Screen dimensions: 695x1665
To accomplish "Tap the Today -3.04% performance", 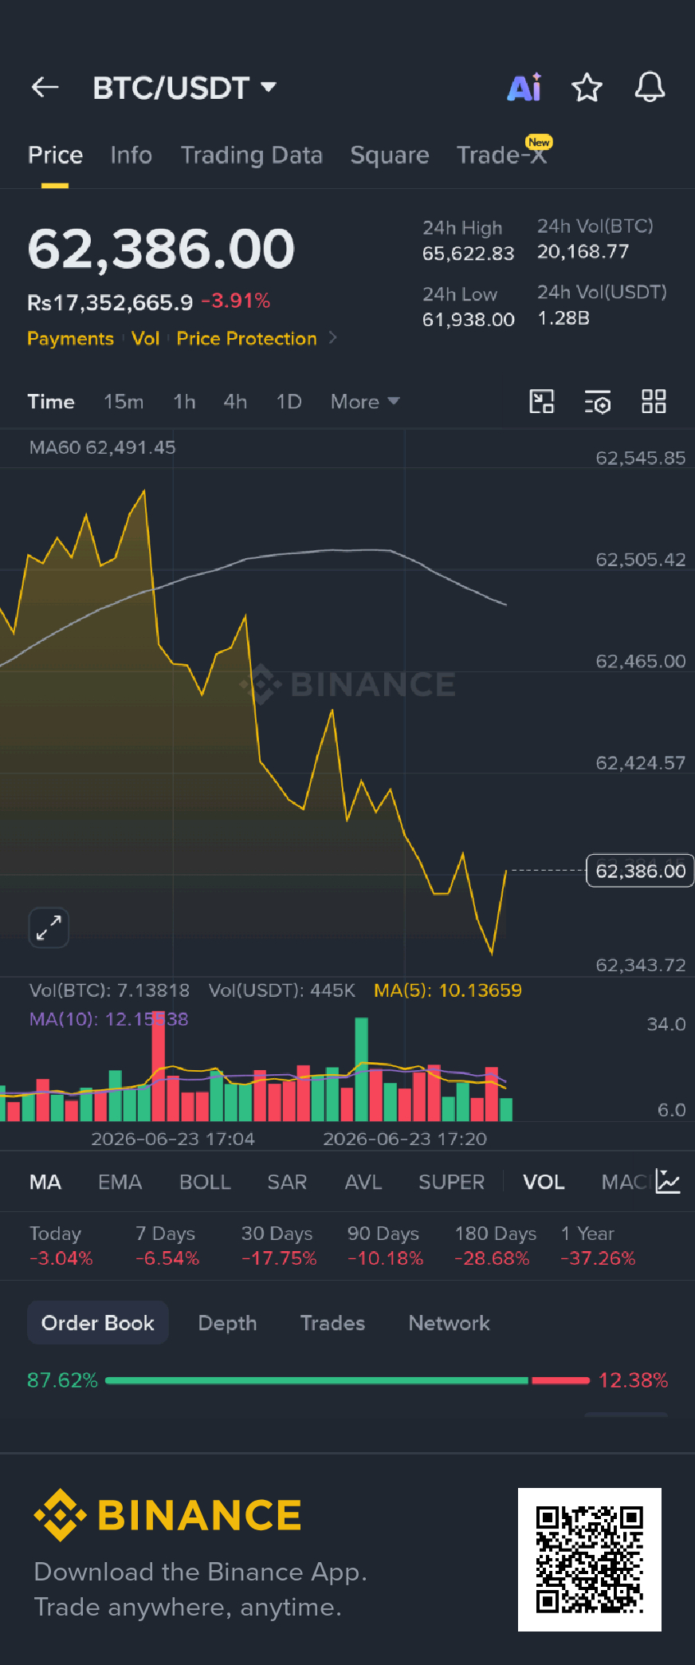I will pyautogui.click(x=61, y=1246).
